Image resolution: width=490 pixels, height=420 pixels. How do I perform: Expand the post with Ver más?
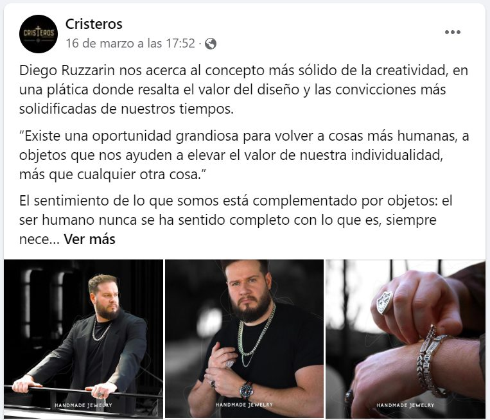point(89,240)
